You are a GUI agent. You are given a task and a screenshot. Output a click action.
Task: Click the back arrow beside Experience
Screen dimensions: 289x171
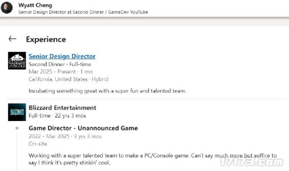click(x=12, y=39)
